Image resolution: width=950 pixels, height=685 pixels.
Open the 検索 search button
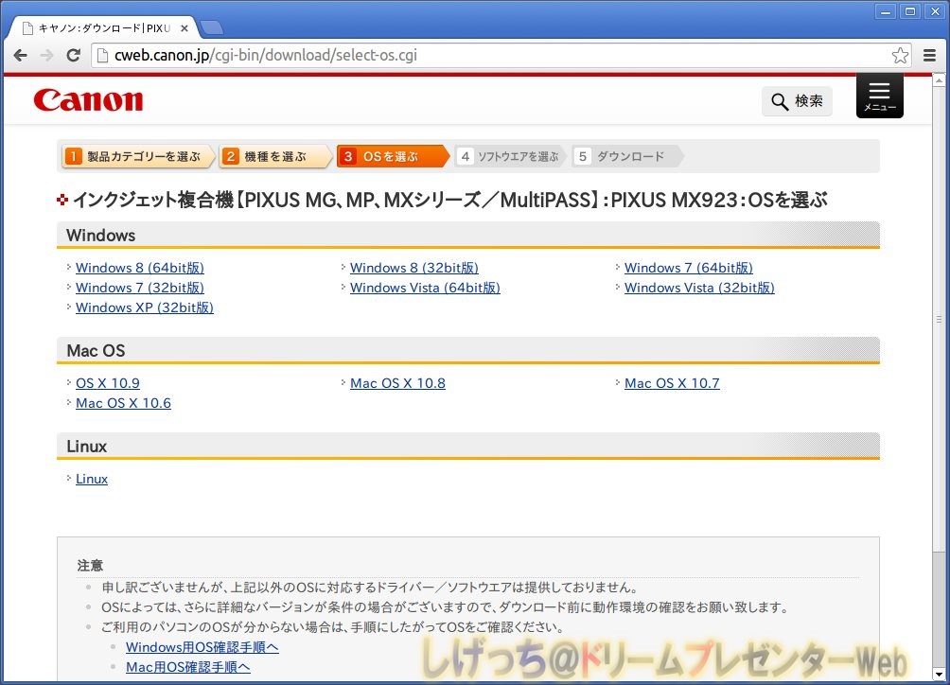797,101
